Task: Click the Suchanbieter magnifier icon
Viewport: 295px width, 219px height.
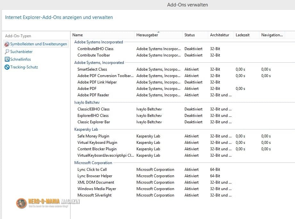Action: (7, 51)
